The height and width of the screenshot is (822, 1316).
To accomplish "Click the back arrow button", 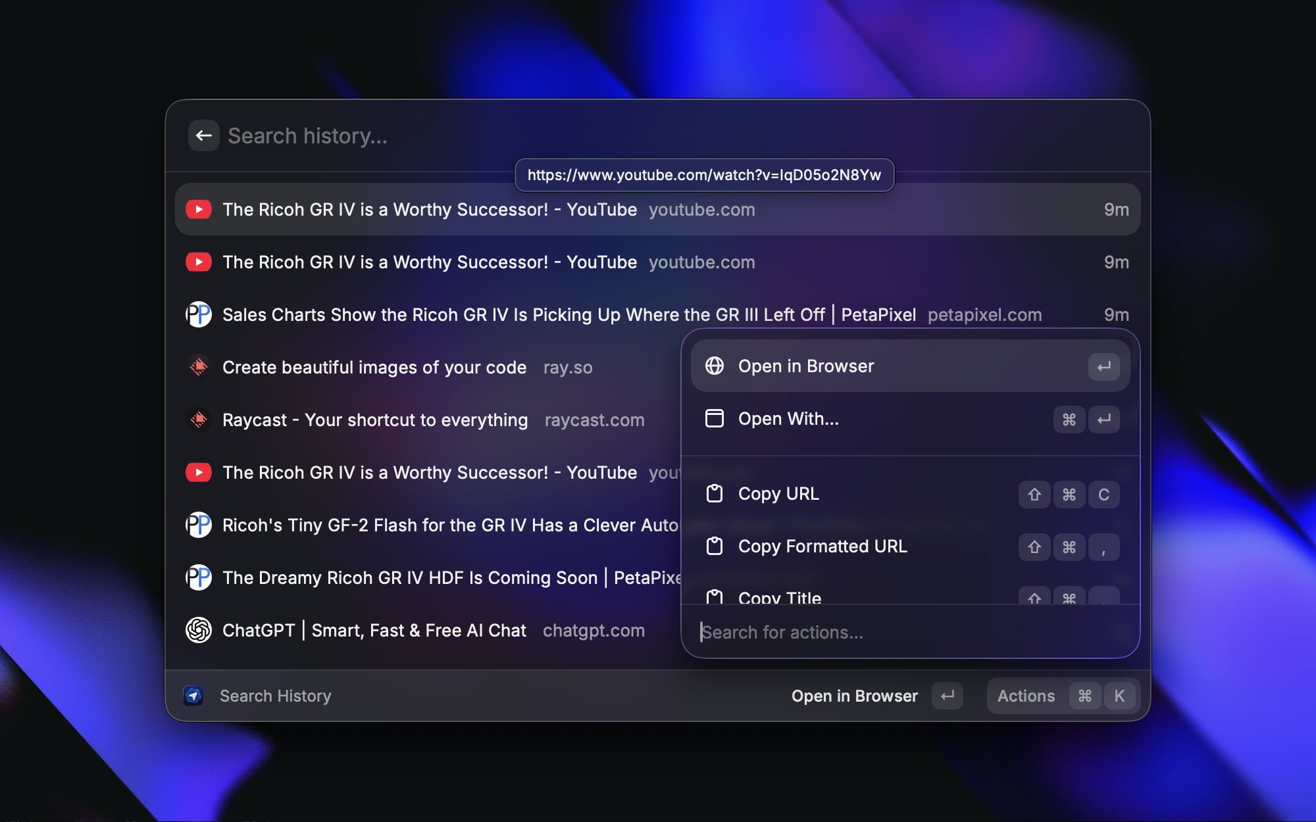I will 203,136.
